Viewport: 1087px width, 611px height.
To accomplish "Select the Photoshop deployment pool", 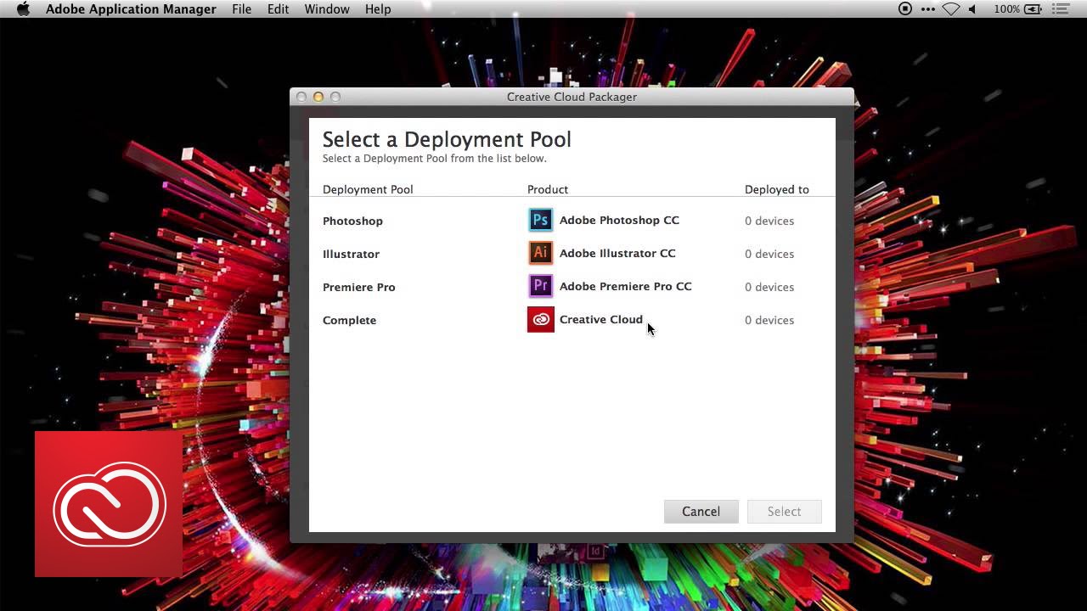I will pyautogui.click(x=352, y=221).
